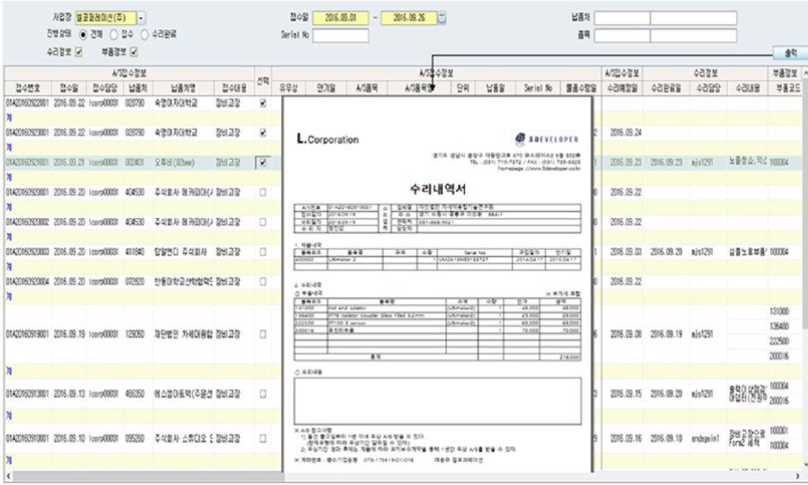The image size is (808, 485).
Task: Focus the 품목 code input box
Action: [x=622, y=36]
